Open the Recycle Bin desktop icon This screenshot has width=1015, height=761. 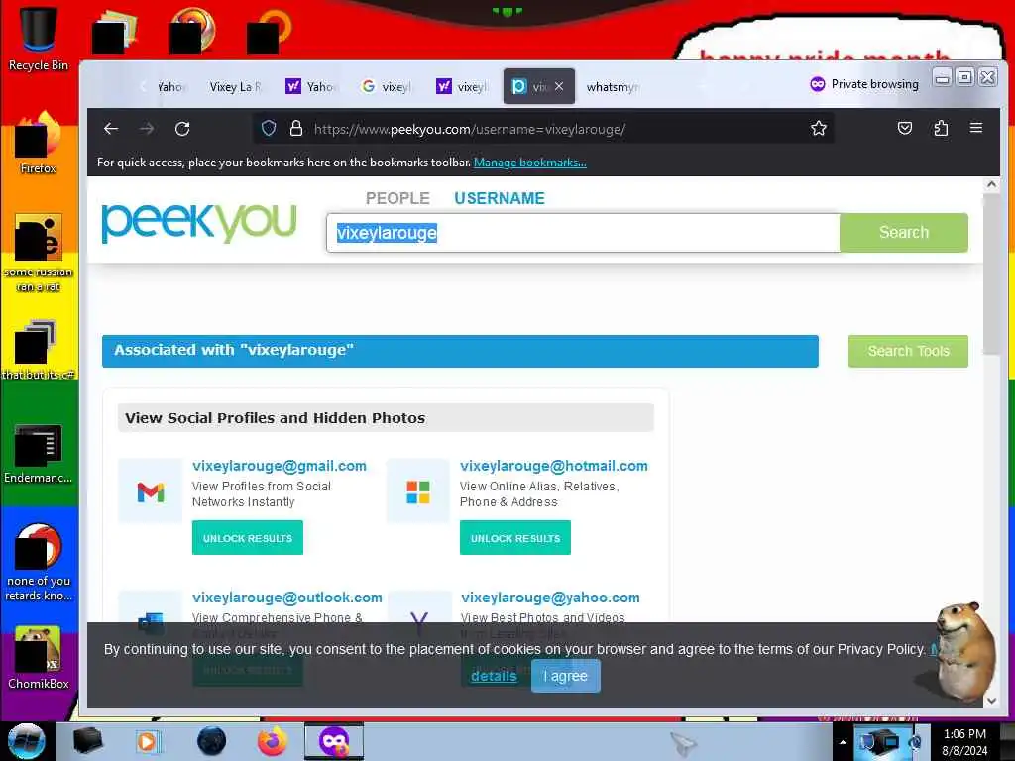[x=39, y=39]
